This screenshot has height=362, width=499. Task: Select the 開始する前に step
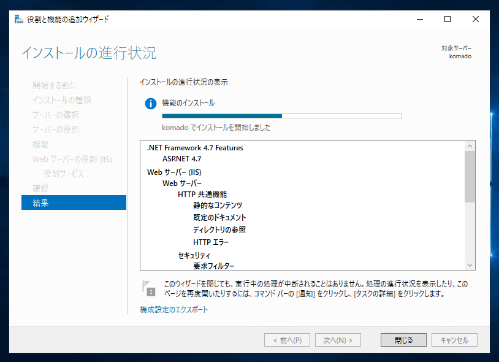point(55,85)
